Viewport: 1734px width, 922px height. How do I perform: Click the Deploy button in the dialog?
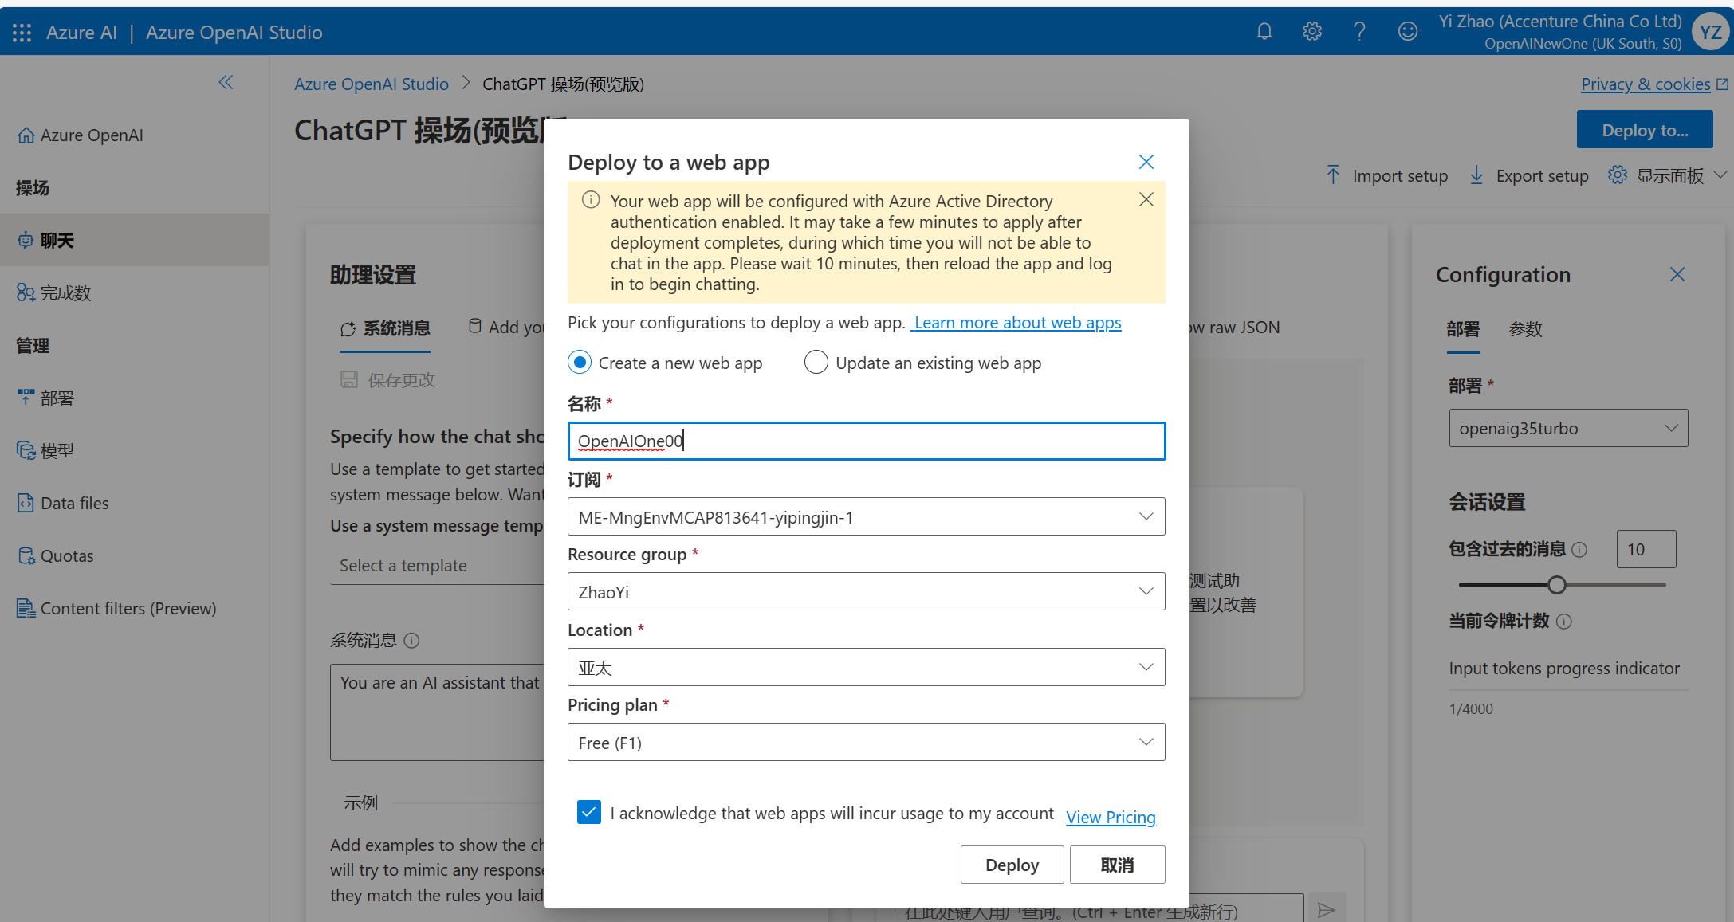tap(1012, 865)
